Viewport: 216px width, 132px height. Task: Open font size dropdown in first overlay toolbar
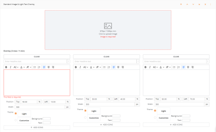tap(29, 67)
